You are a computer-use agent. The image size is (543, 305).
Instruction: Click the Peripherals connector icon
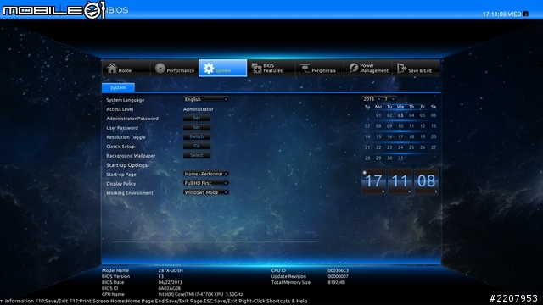(305, 68)
